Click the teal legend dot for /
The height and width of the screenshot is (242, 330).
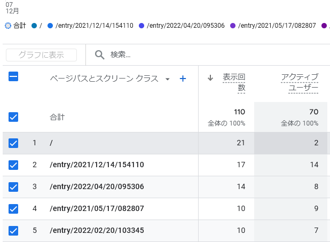pos(34,26)
